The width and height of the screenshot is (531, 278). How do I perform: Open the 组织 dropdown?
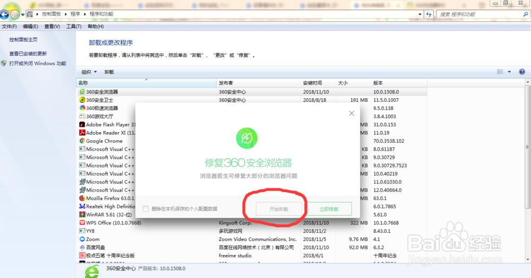(x=89, y=72)
